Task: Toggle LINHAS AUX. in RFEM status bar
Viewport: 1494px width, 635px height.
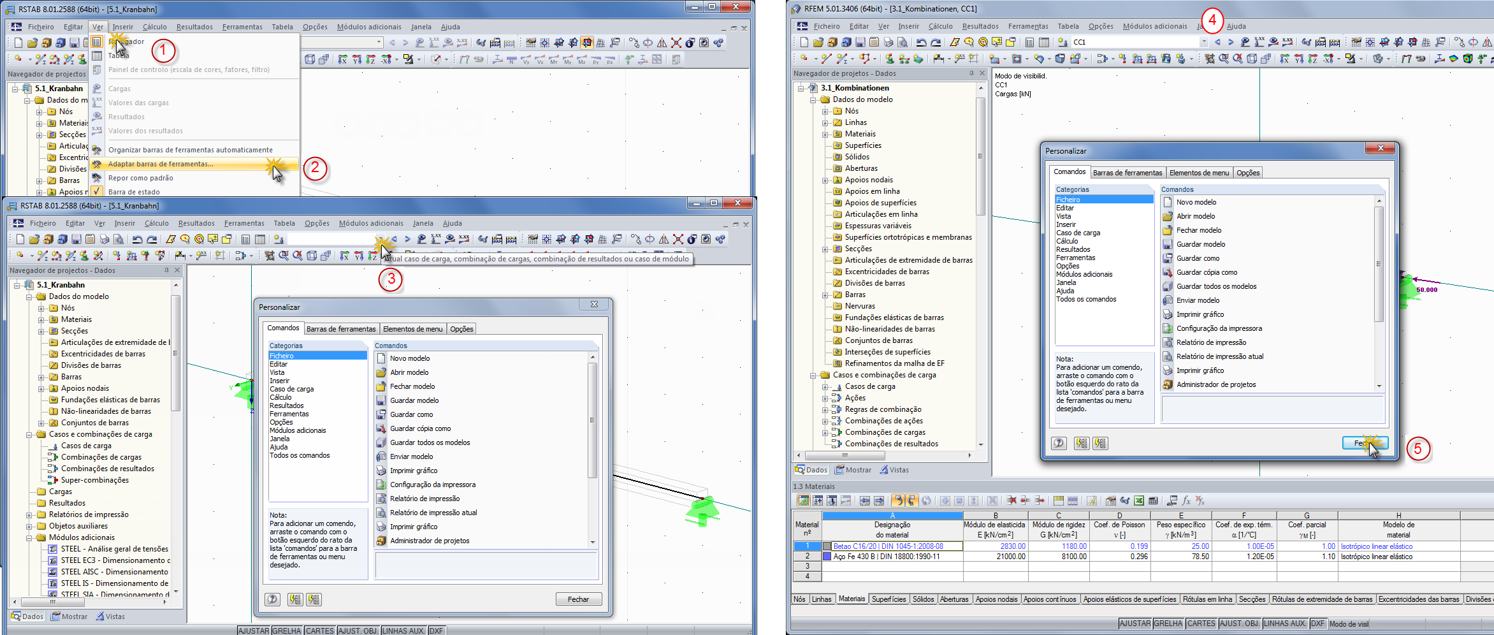Action: (1285, 624)
